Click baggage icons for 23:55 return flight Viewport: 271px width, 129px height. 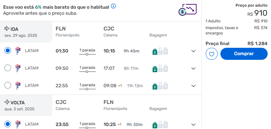(x=160, y=125)
